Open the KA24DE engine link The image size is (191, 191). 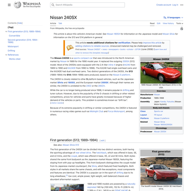[71, 68]
